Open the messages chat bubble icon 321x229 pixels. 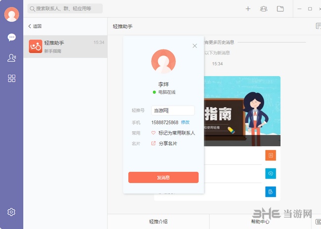coord(11,37)
